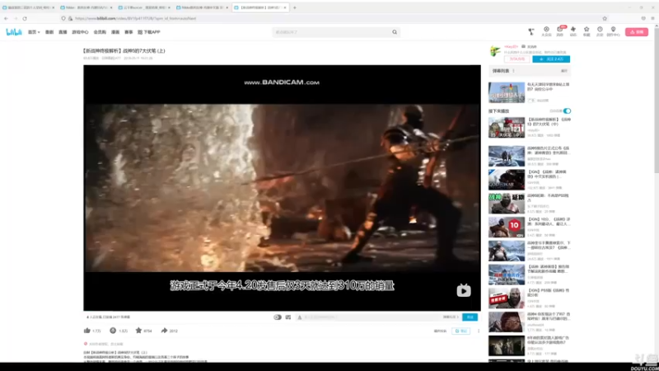Toggle the danmaku display switch
Viewport: 659px width, 371px height.
pos(278,317)
